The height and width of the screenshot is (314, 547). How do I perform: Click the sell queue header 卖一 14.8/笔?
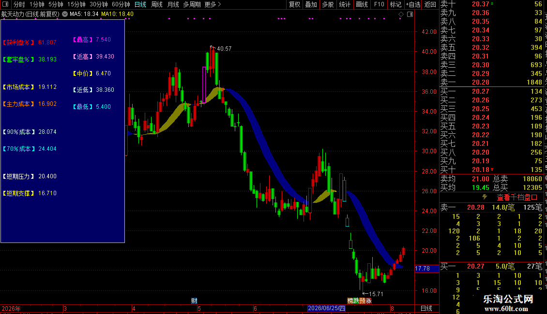[491, 208]
